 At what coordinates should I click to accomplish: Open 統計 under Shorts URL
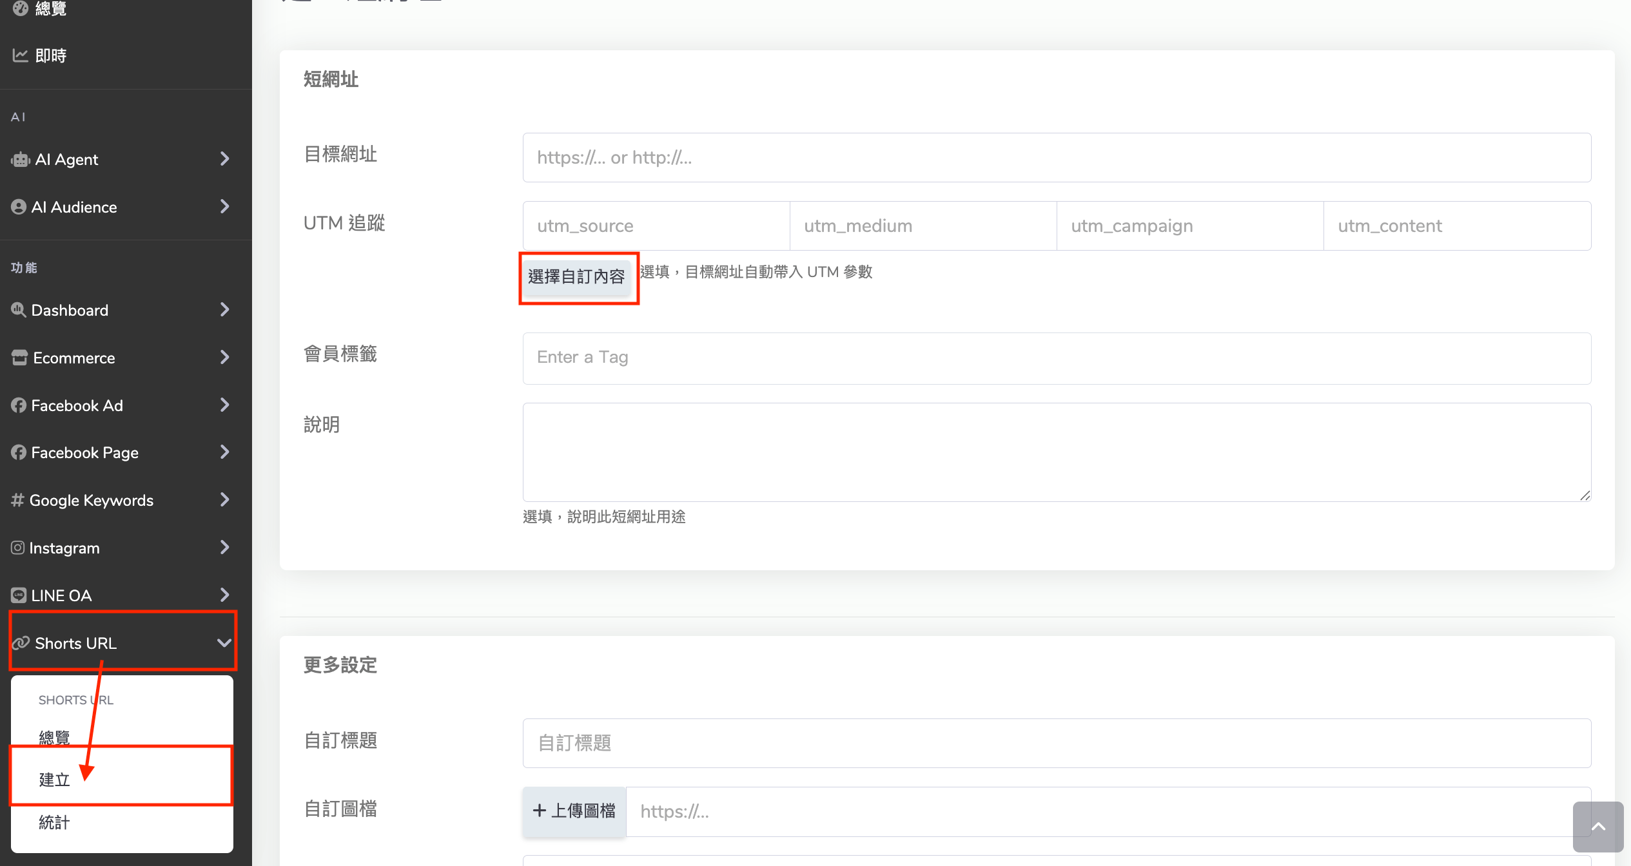(54, 822)
